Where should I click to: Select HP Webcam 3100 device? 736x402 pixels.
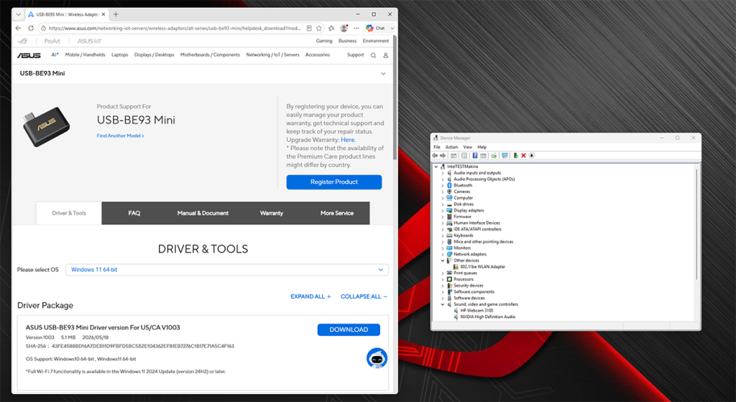477,311
